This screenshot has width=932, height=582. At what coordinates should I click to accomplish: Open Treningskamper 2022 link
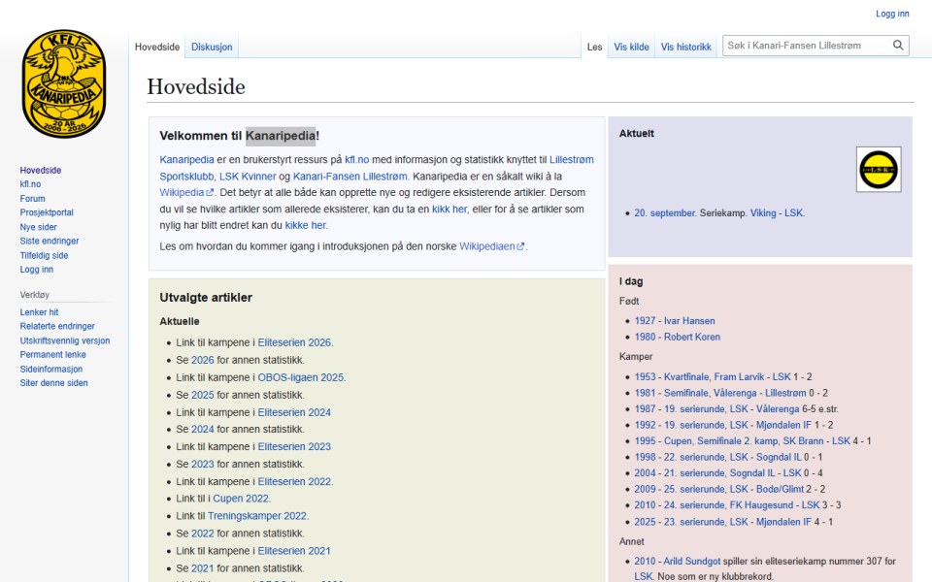[x=256, y=516]
